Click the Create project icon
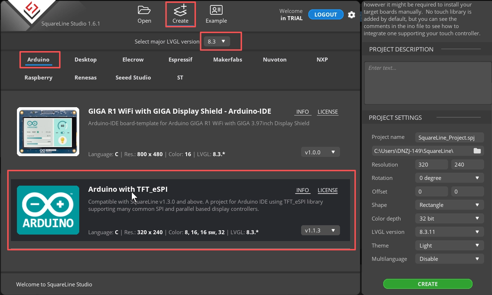Screen dimensions: 492x295 tap(180, 10)
